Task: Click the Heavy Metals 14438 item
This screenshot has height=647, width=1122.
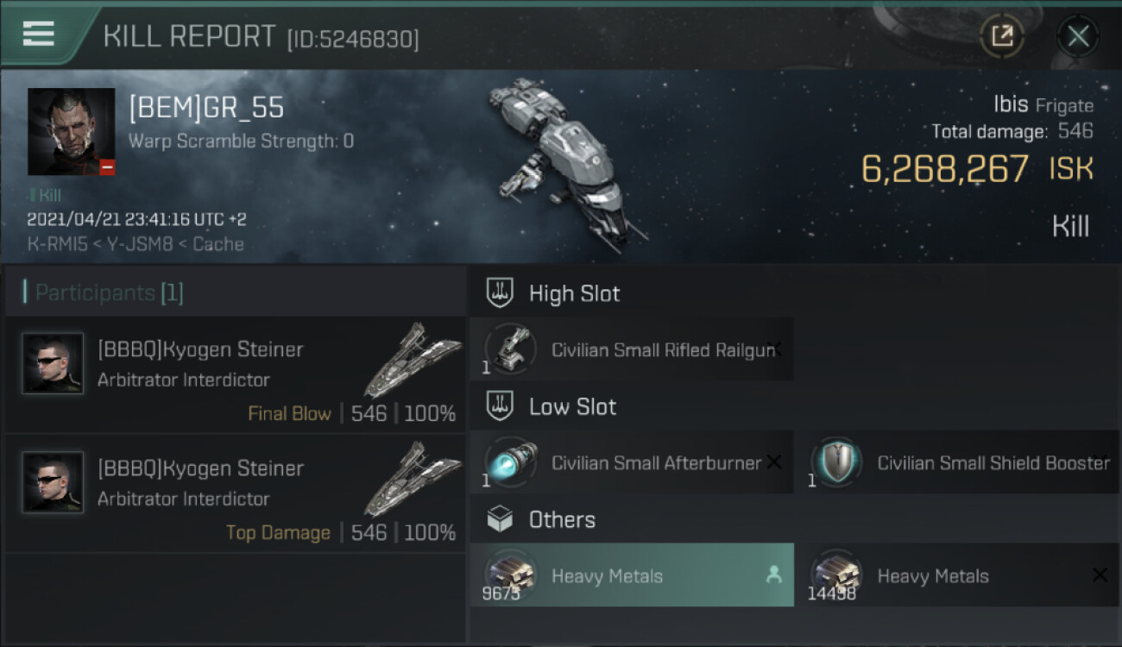Action: click(x=956, y=575)
